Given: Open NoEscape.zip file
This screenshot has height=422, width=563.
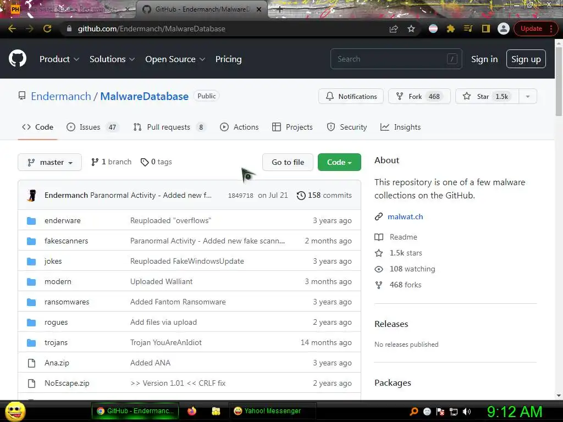Looking at the screenshot, I should click(x=67, y=383).
